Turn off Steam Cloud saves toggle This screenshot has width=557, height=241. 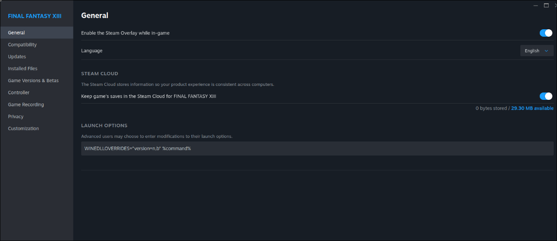[x=546, y=96]
